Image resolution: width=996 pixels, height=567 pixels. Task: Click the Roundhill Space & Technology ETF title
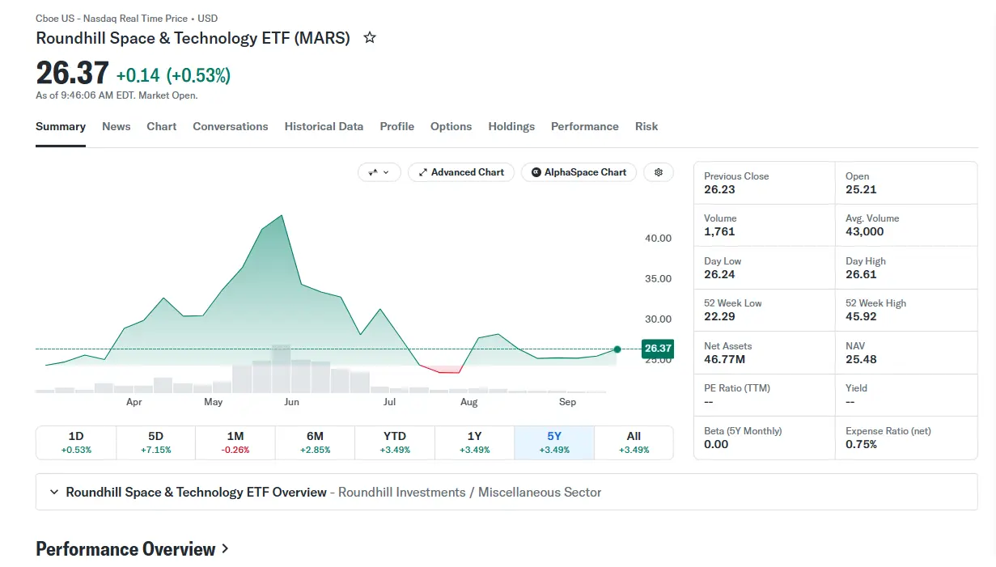193,38
